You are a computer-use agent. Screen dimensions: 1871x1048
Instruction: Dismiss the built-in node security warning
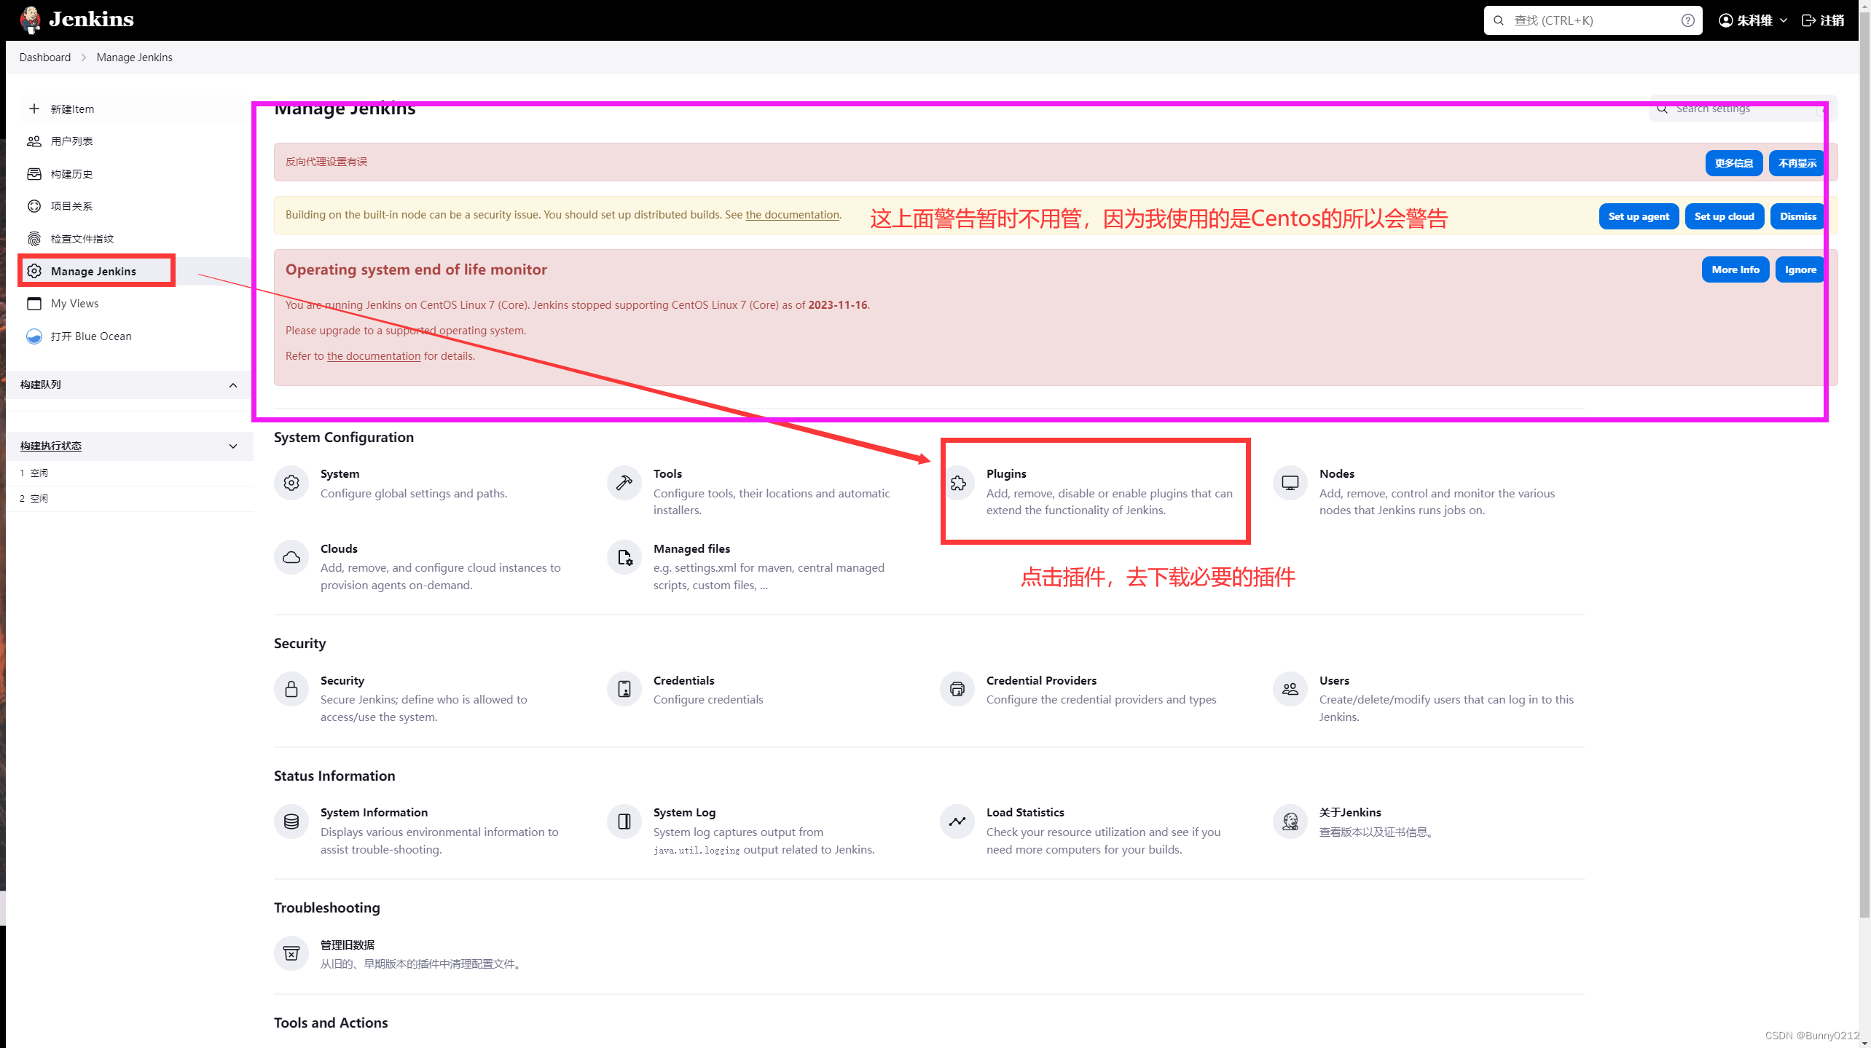pyautogui.click(x=1797, y=216)
